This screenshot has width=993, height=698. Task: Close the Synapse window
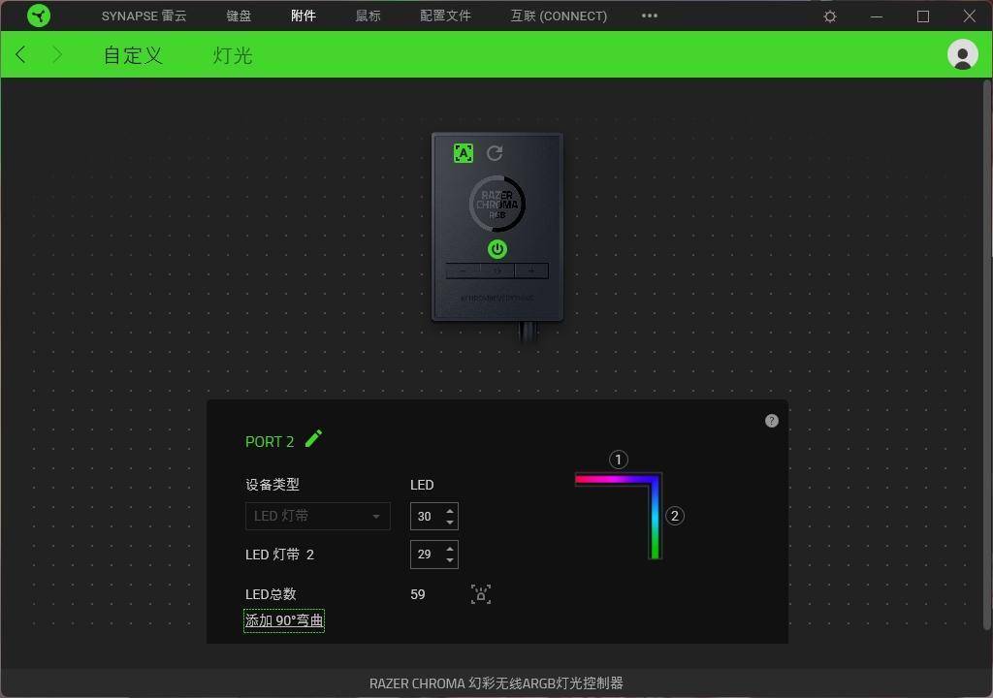point(969,16)
